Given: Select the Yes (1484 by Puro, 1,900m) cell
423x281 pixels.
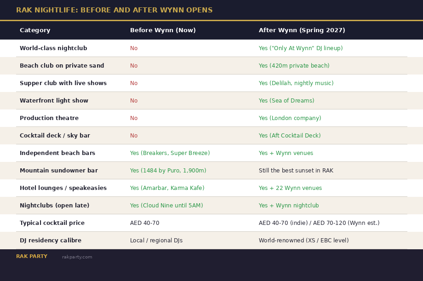Looking at the screenshot, I should tap(168, 171).
